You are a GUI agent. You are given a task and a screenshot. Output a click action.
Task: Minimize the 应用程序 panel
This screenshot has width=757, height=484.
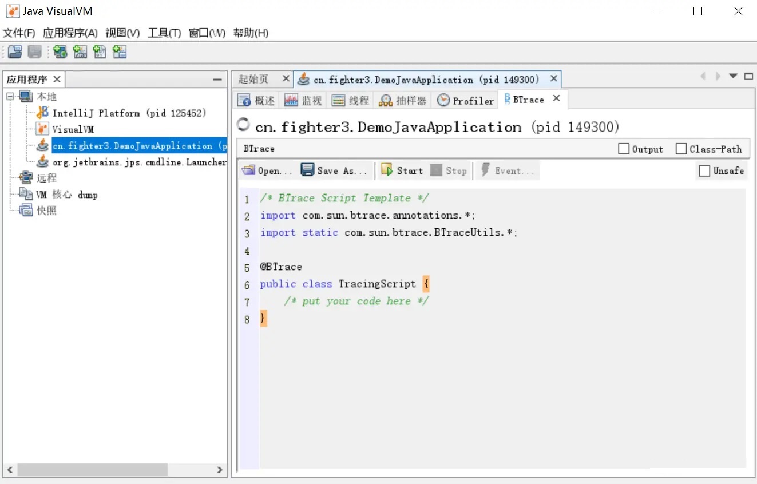pyautogui.click(x=217, y=80)
